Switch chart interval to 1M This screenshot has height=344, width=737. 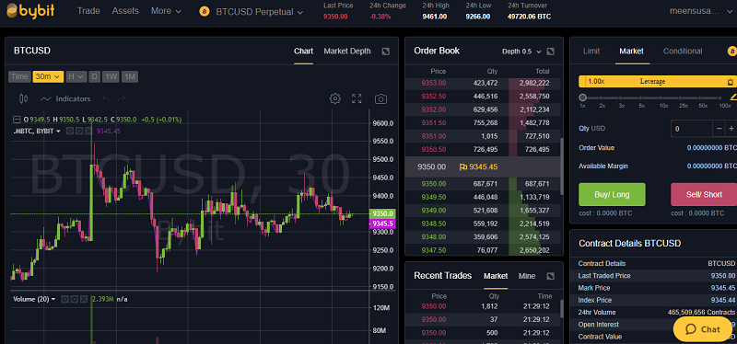click(x=130, y=76)
